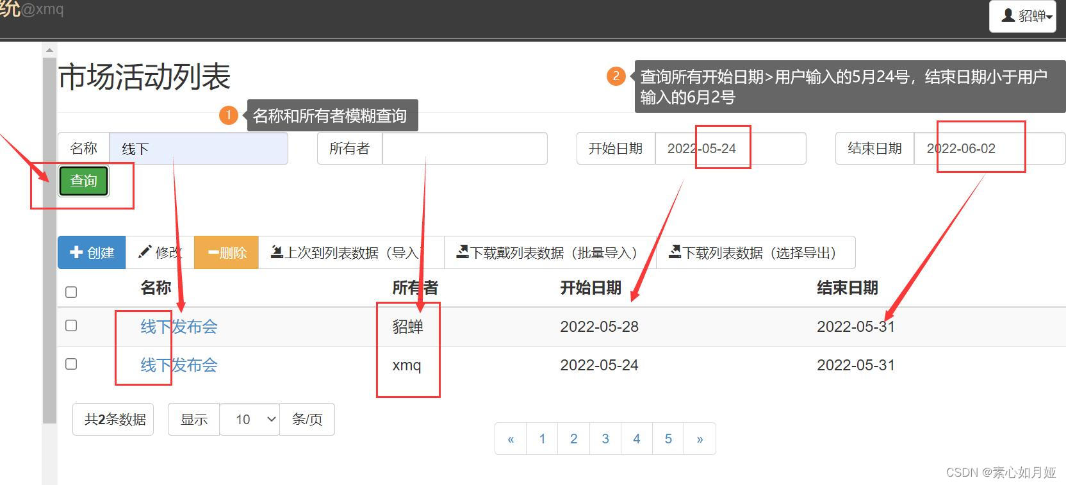Click the 所有者 column header
This screenshot has height=485, width=1066.
pyautogui.click(x=415, y=288)
